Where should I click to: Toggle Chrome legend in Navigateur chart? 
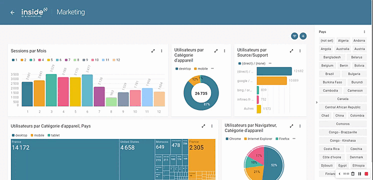pos(233,138)
